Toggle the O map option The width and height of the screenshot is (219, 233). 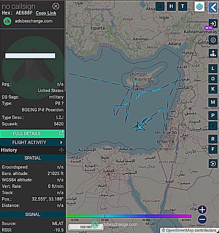(x=213, y=79)
